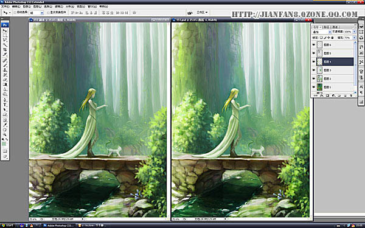Open the layer fill slider arrow
Viewport: 365px width, 228px height.
pos(355,38)
